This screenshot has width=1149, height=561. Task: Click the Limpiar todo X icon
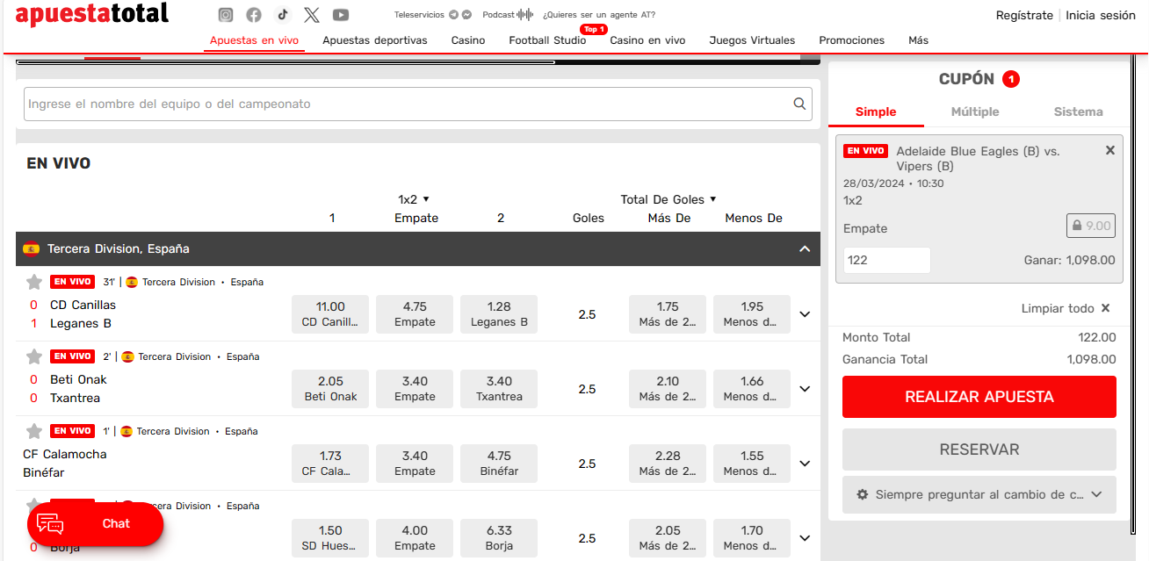(1105, 308)
